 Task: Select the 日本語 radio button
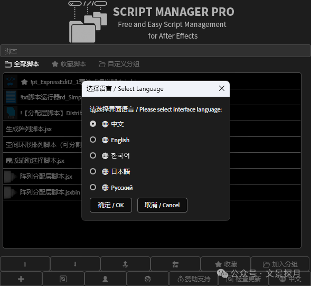tap(93, 171)
